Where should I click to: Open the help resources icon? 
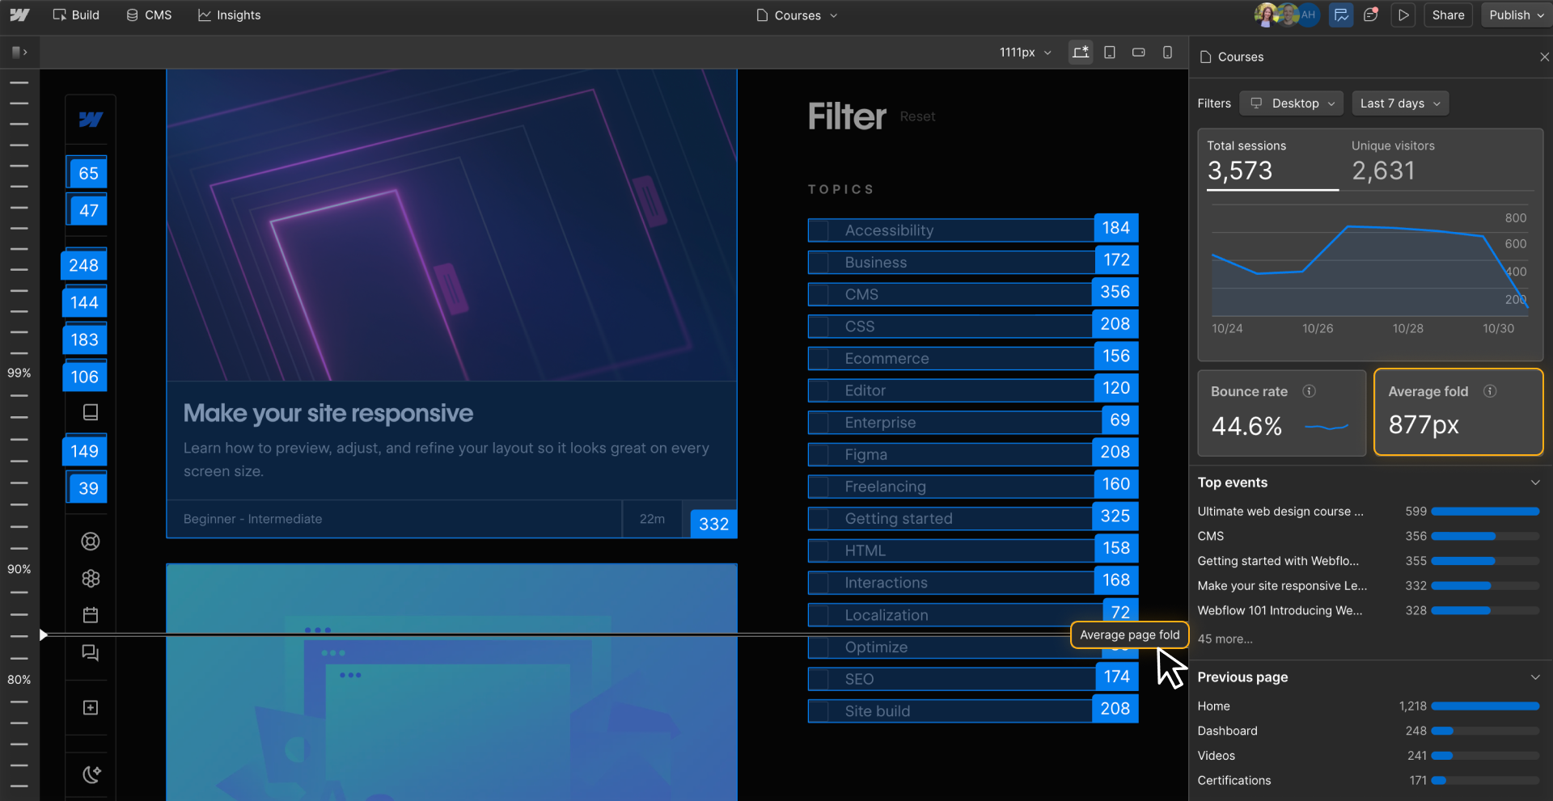pos(90,542)
